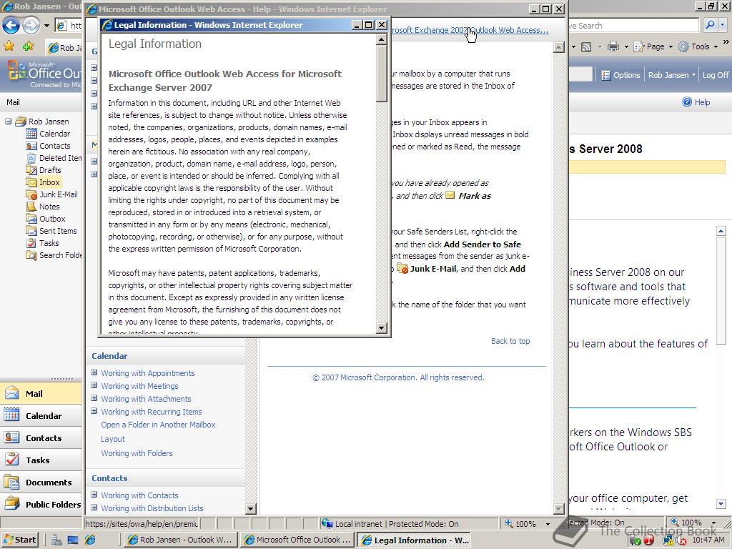Open the Favorites star icon
The width and height of the screenshot is (732, 549).
[x=9, y=46]
